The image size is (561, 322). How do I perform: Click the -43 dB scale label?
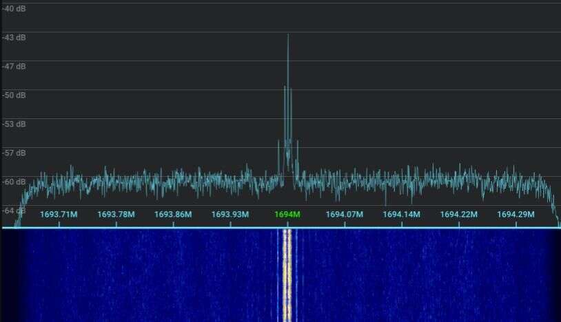pyautogui.click(x=14, y=37)
